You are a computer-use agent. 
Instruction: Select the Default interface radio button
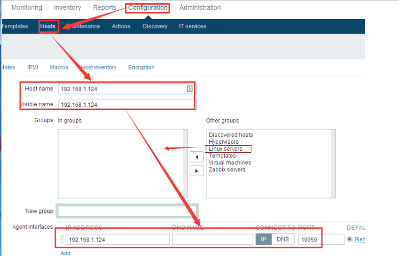point(349,239)
